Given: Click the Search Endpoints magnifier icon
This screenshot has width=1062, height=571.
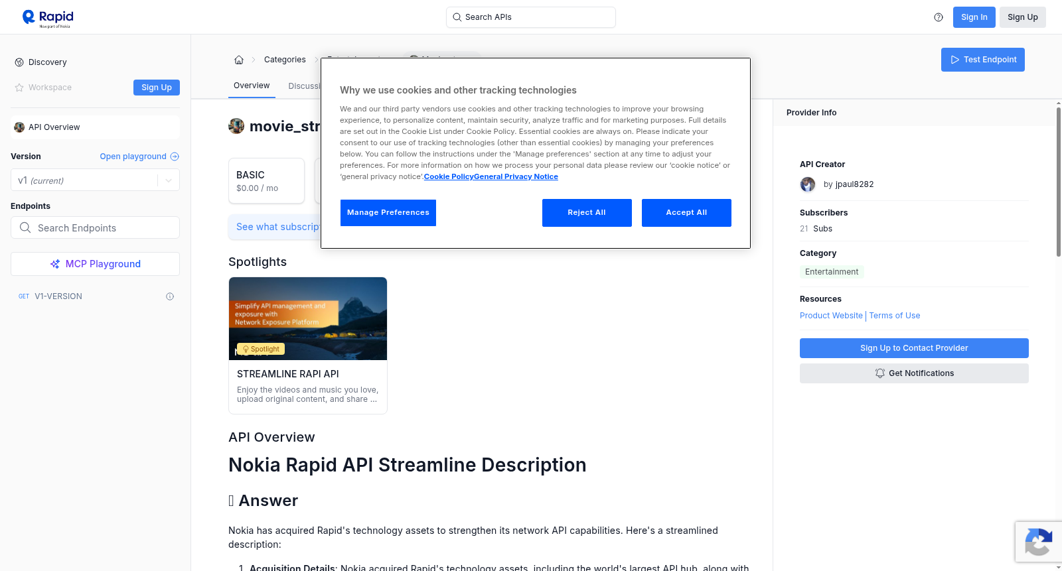Looking at the screenshot, I should point(25,227).
